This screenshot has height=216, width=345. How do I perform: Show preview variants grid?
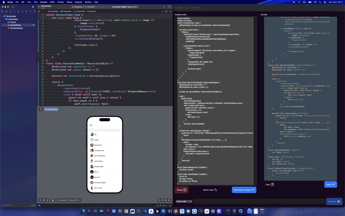(x=47, y=200)
